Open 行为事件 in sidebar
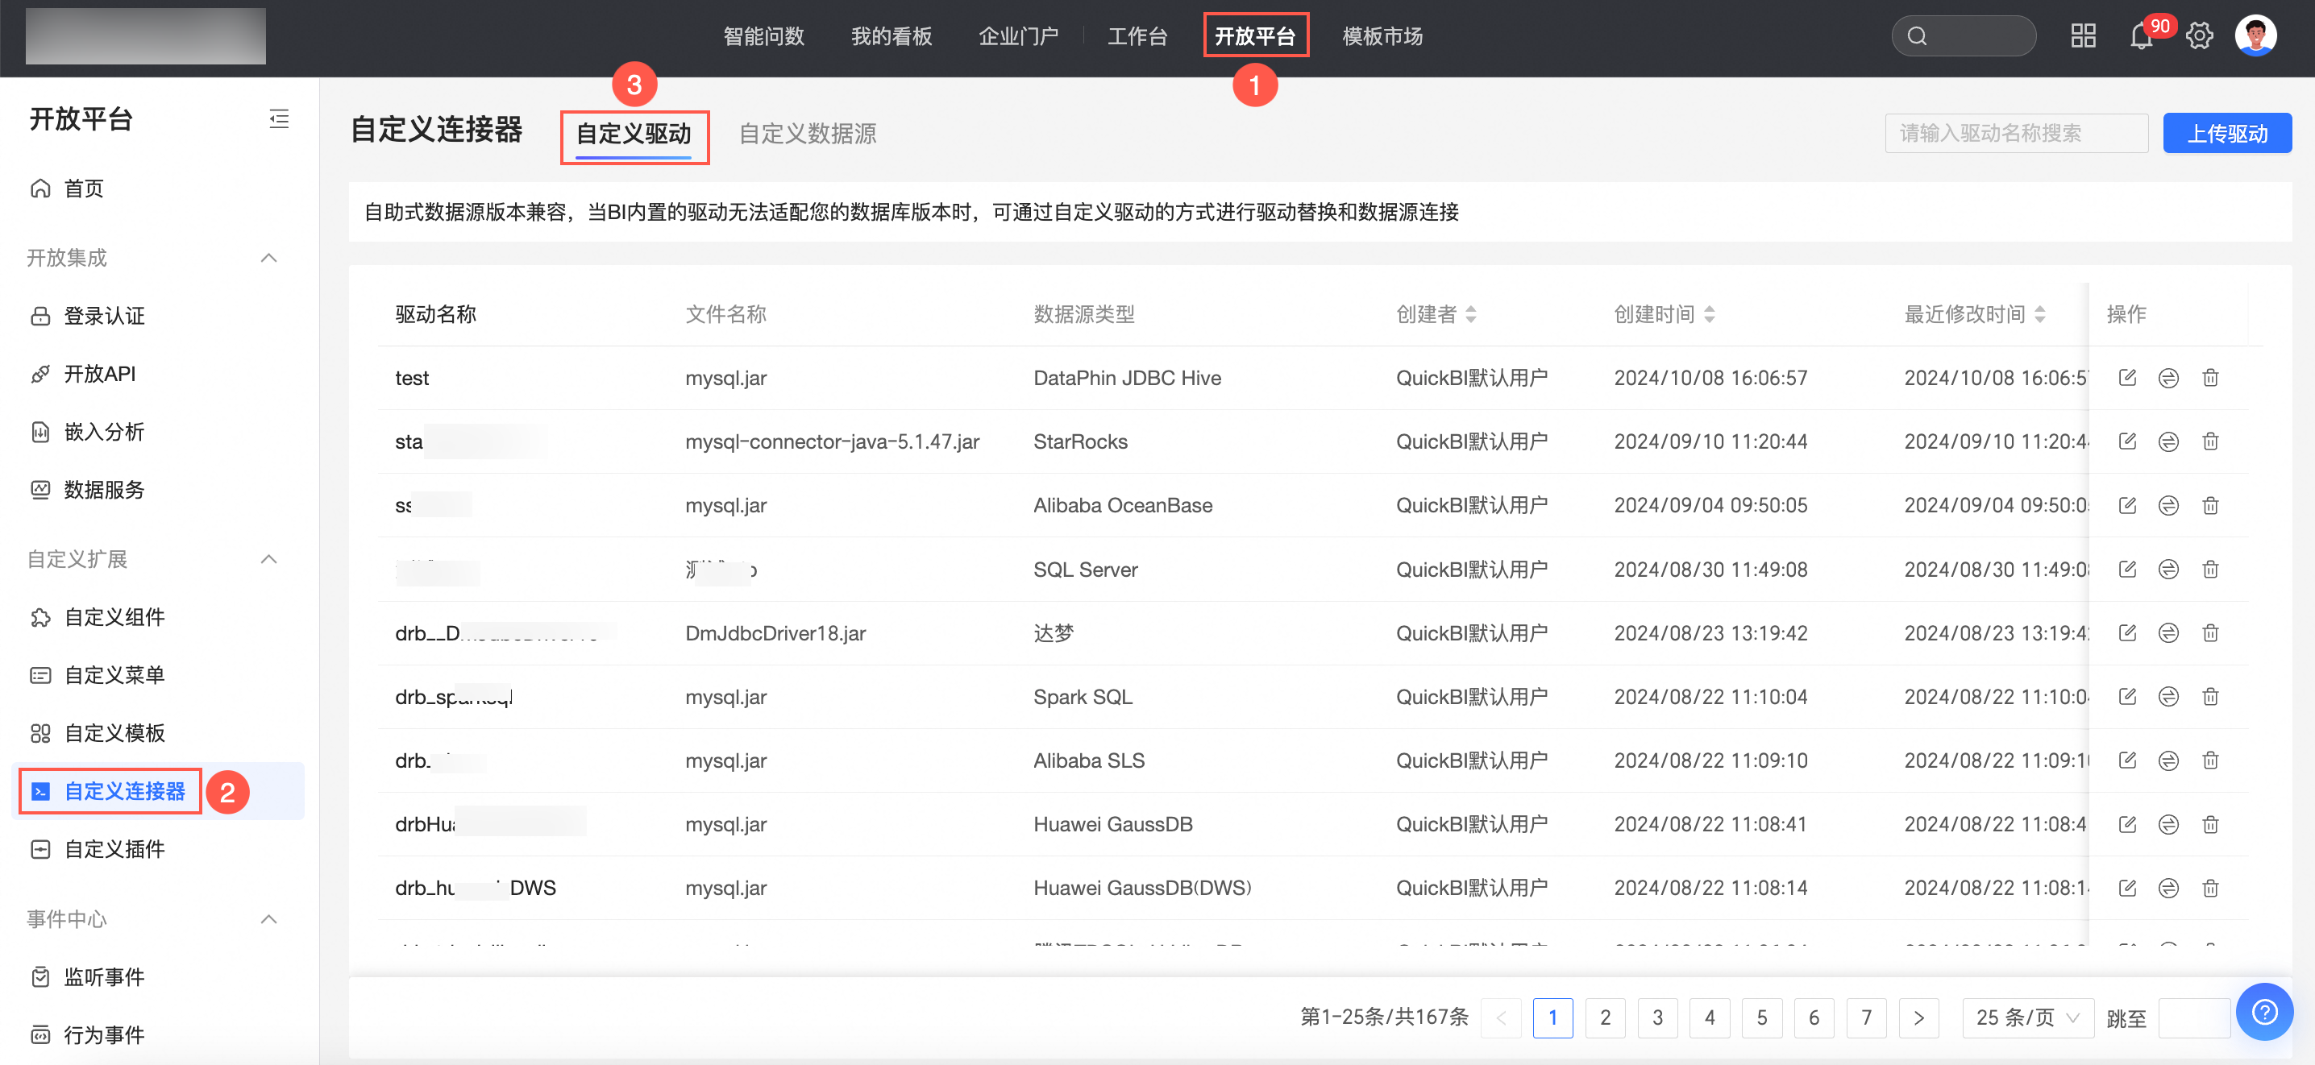Viewport: 2315px width, 1065px height. (x=88, y=1034)
